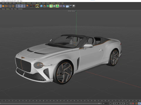Click the Render View clapperboard icon
The height and width of the screenshot is (105, 141).
(31, 6)
